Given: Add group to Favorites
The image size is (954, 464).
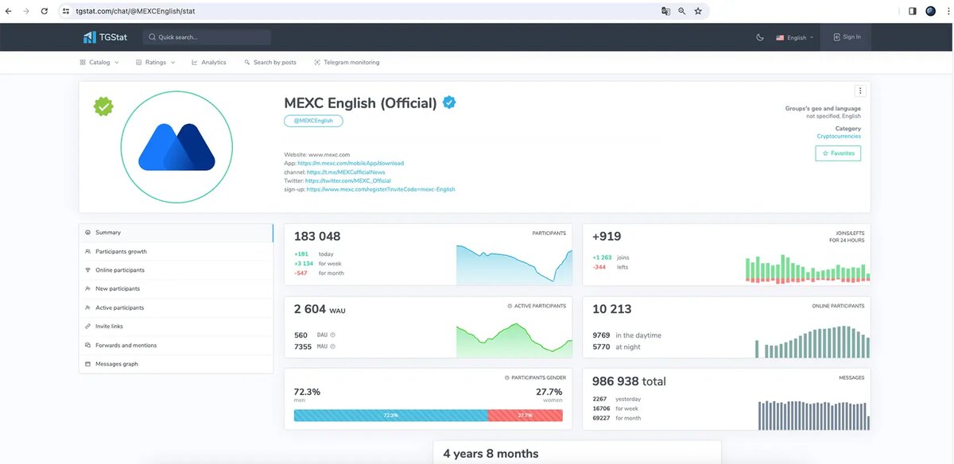Looking at the screenshot, I should pyautogui.click(x=838, y=153).
